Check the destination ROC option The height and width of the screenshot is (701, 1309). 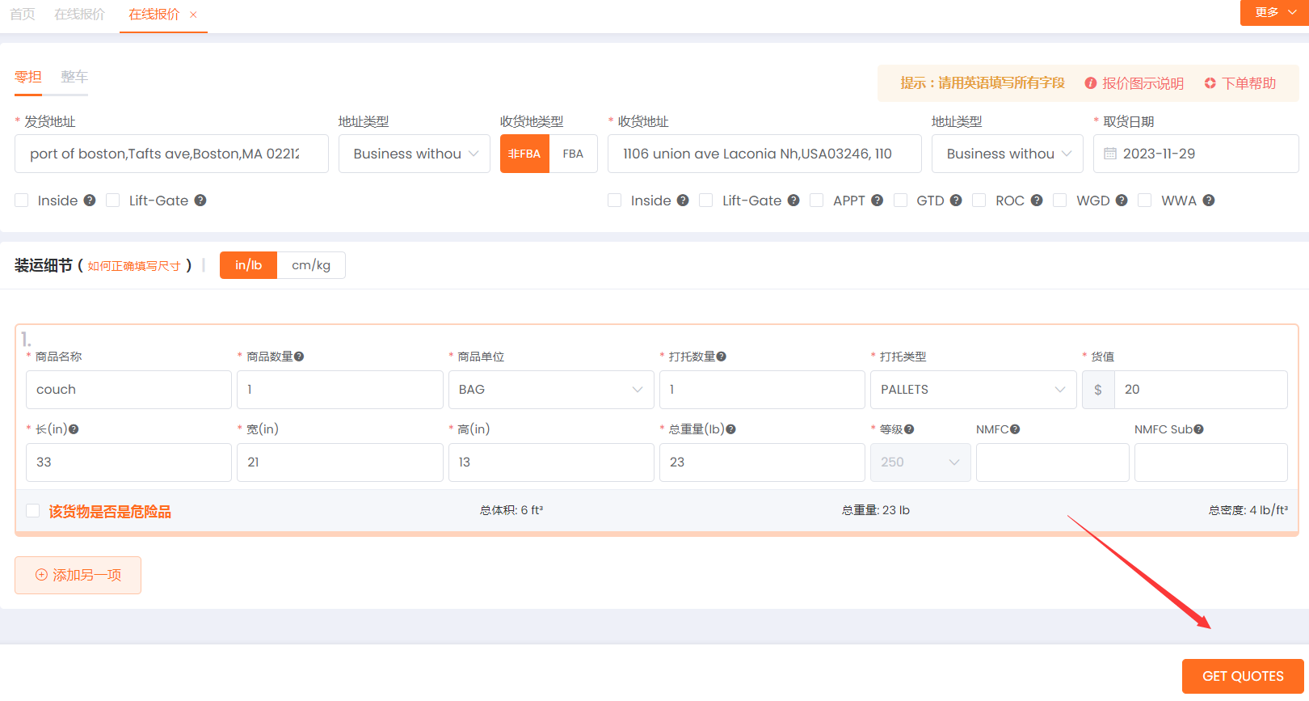(x=979, y=201)
